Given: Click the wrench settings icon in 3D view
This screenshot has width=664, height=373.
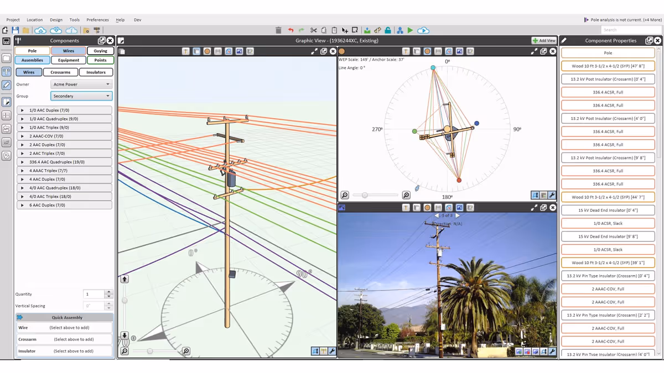Looking at the screenshot, I should [332, 351].
